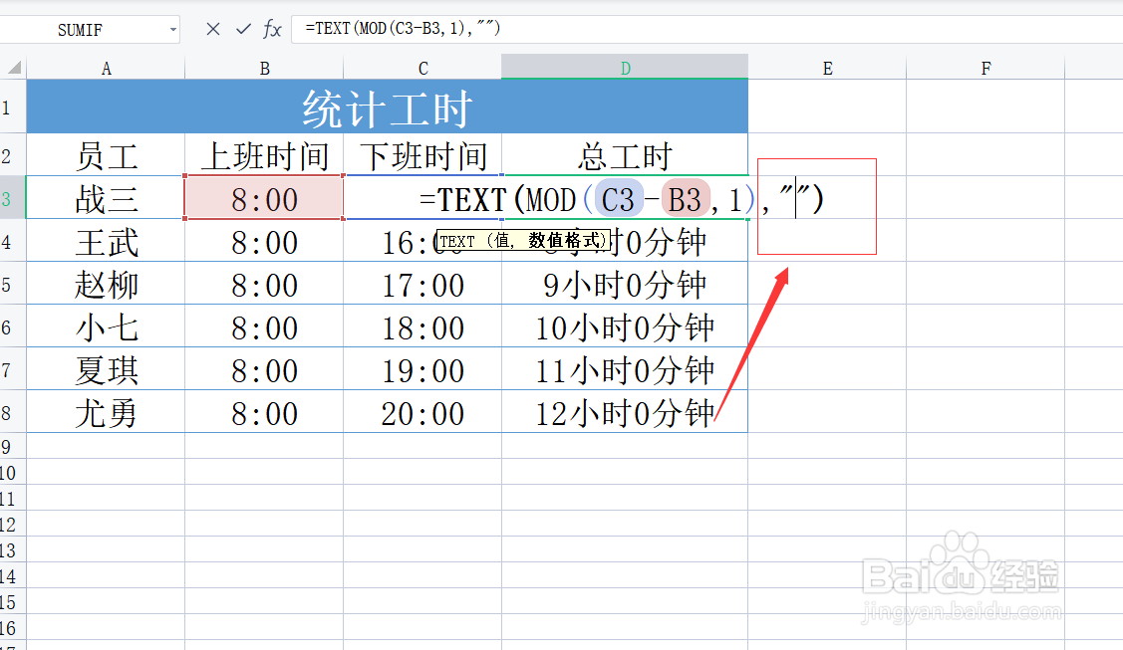Select column header D

pos(625,68)
